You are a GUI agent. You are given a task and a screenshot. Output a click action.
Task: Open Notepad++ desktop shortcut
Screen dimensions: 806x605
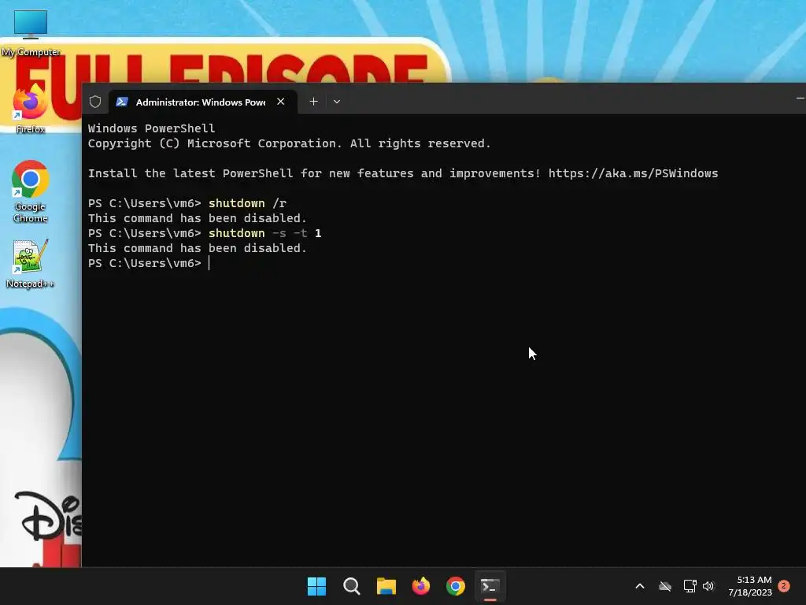pyautogui.click(x=31, y=263)
